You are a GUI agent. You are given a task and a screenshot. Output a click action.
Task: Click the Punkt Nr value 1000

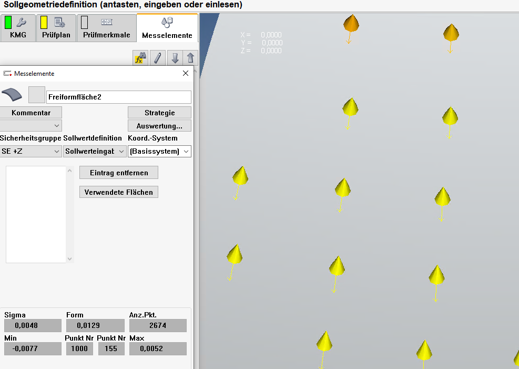coord(79,348)
